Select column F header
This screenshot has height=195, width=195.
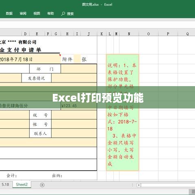tap(48, 34)
